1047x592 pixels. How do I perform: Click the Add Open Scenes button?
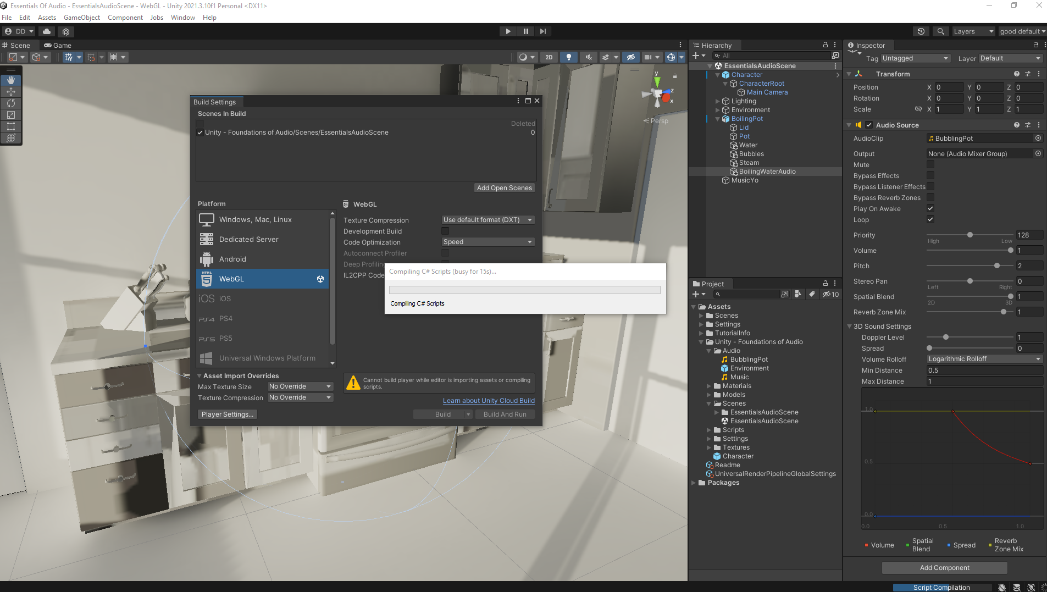[x=504, y=188]
